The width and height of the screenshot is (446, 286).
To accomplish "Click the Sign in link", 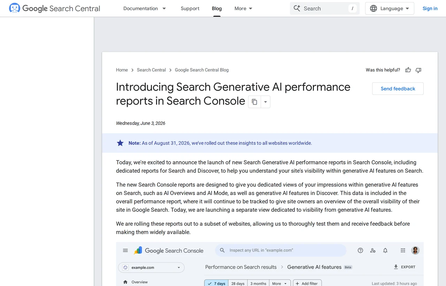I will tap(430, 8).
